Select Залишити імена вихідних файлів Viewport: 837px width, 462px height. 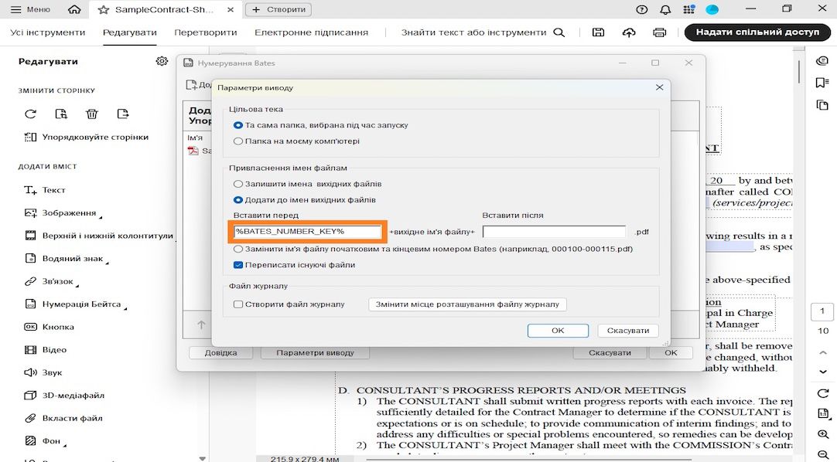[x=307, y=184]
